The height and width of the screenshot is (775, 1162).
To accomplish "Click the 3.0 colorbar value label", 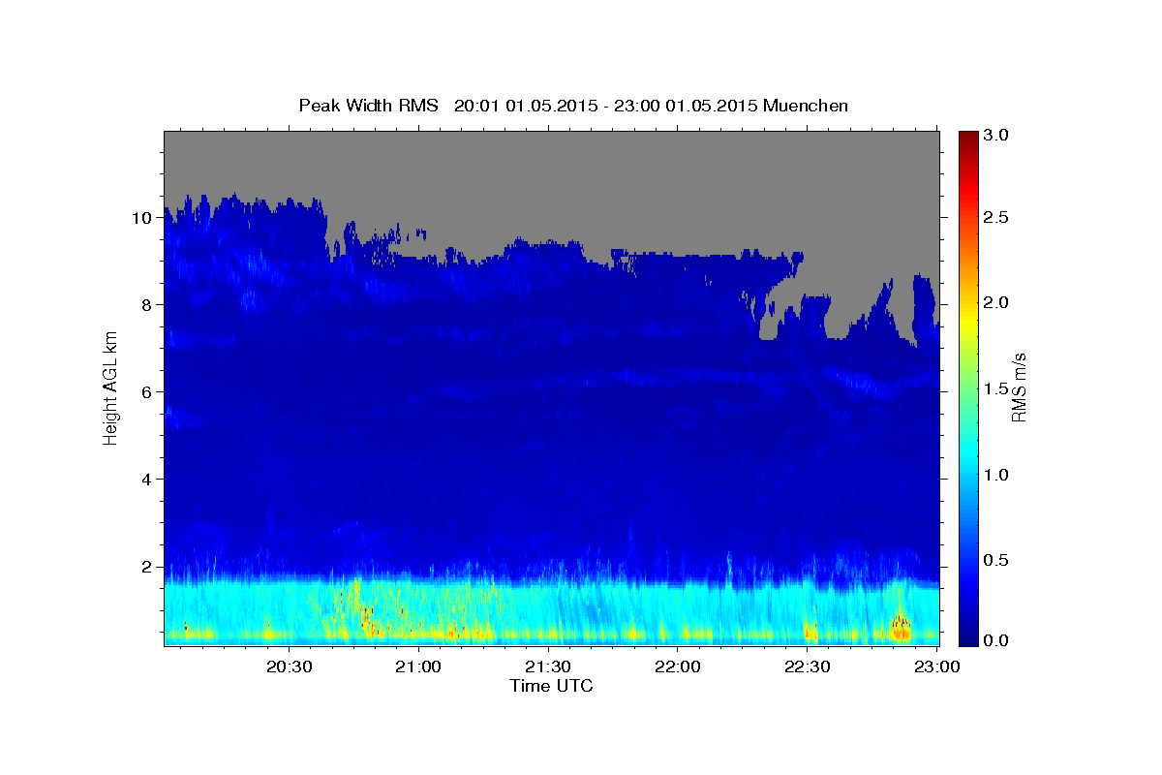I will coord(997,135).
